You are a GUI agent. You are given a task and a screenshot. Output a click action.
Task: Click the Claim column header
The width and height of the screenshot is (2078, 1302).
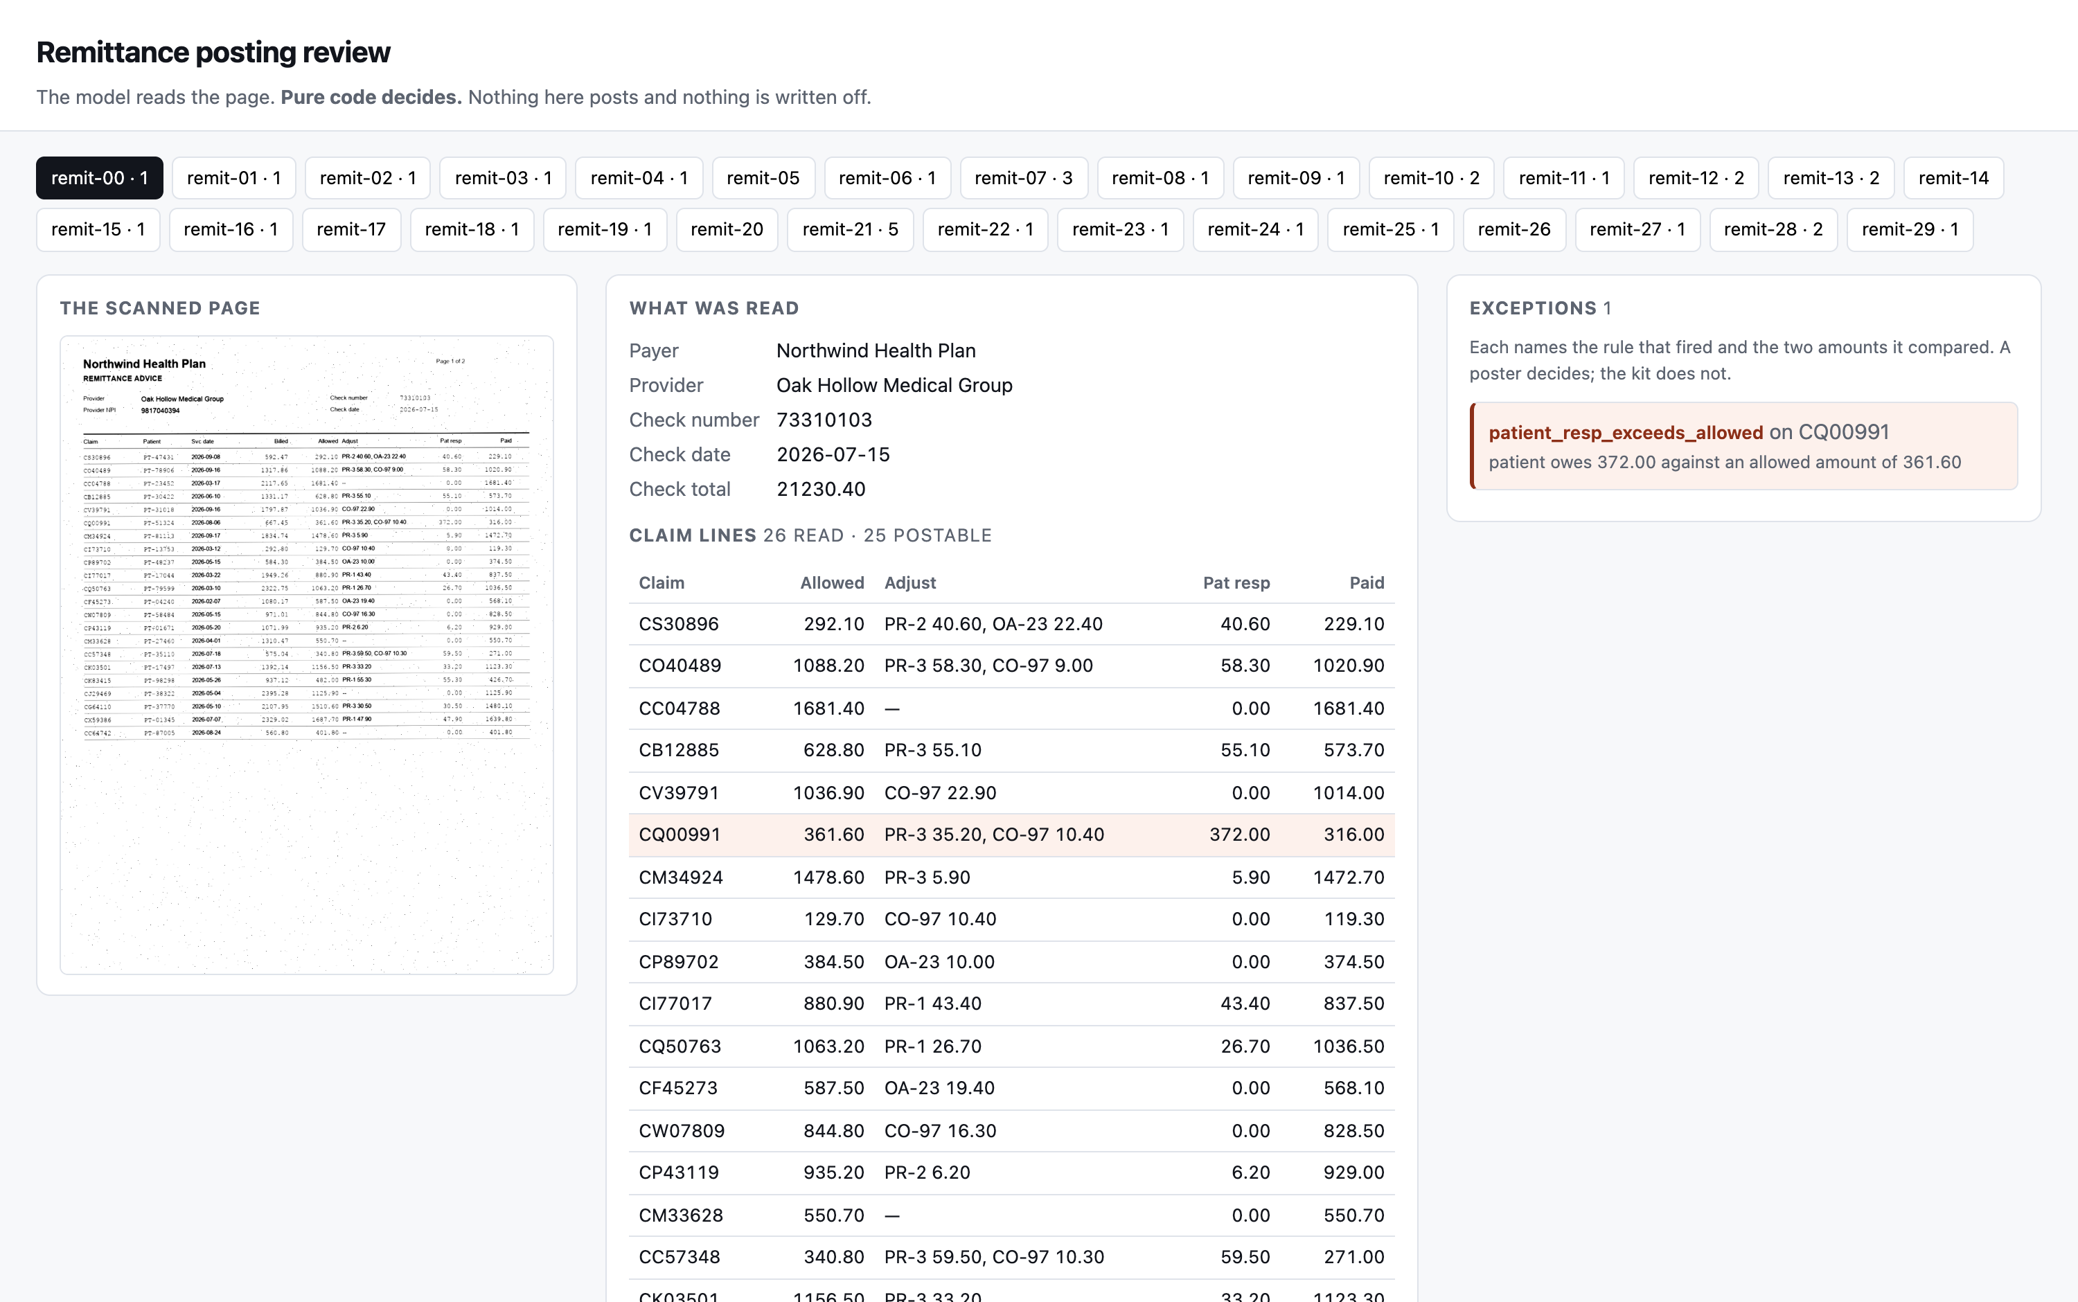click(661, 583)
